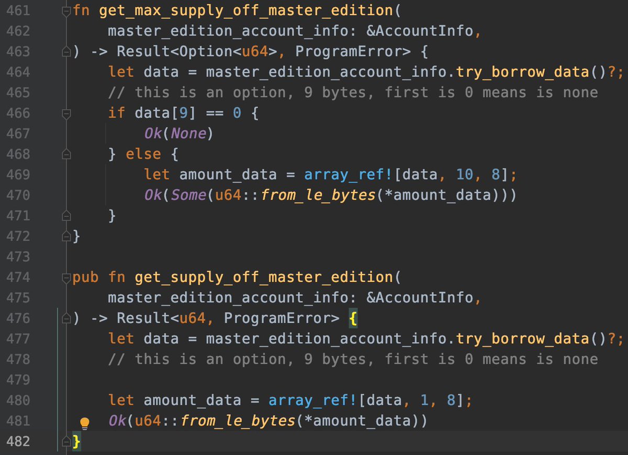
Task: Toggle fold marker at else line 468
Action: click(66, 154)
